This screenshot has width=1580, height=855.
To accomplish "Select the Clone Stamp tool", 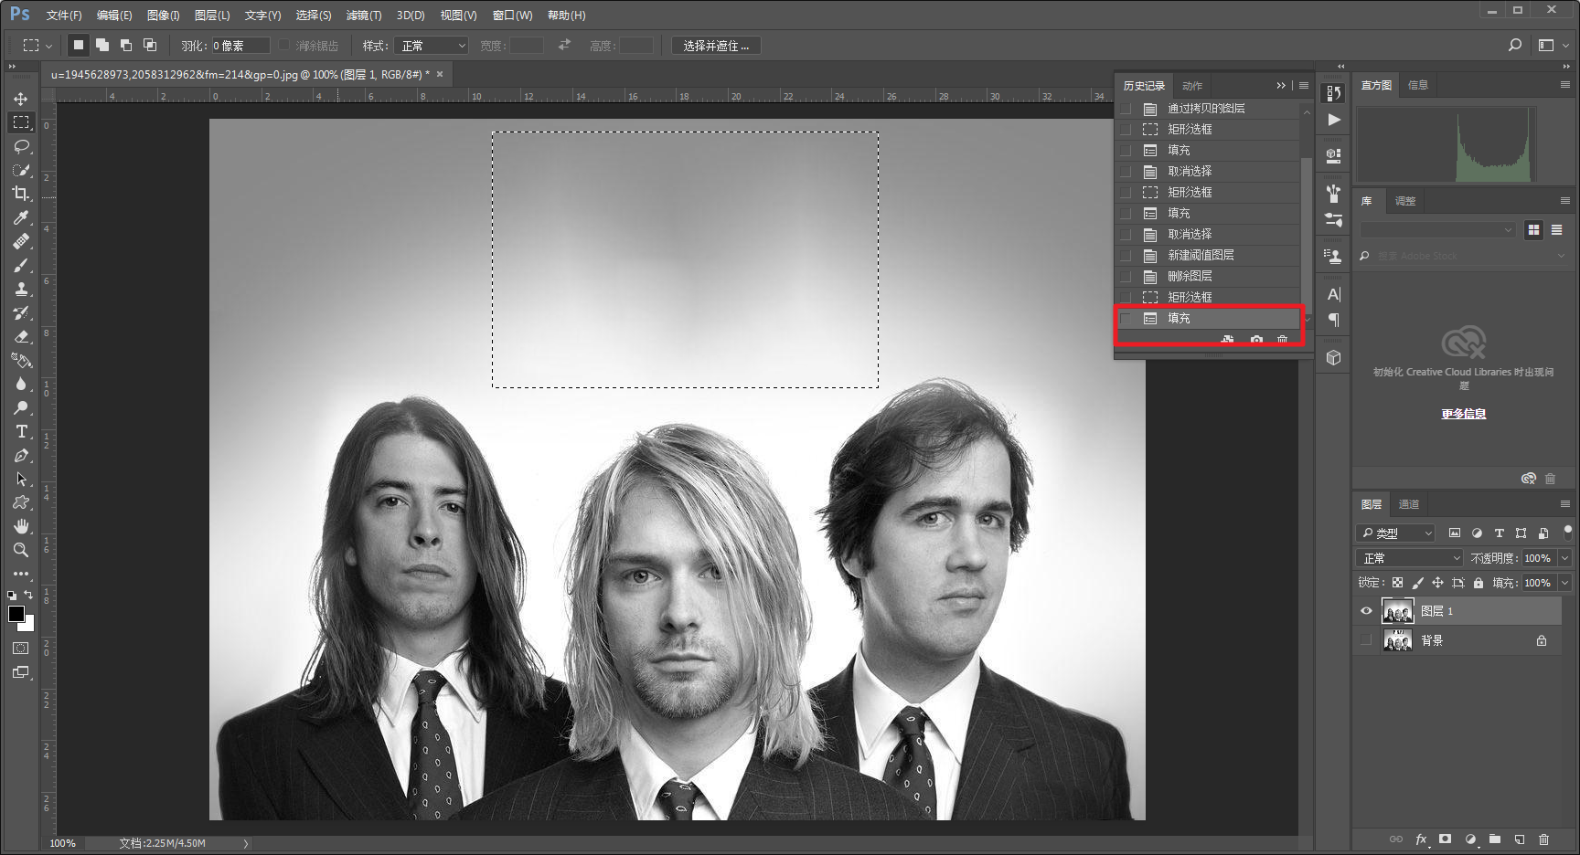I will coord(21,289).
